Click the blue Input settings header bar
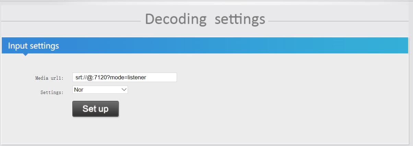Viewport: 413px width, 146px height. pos(240,46)
